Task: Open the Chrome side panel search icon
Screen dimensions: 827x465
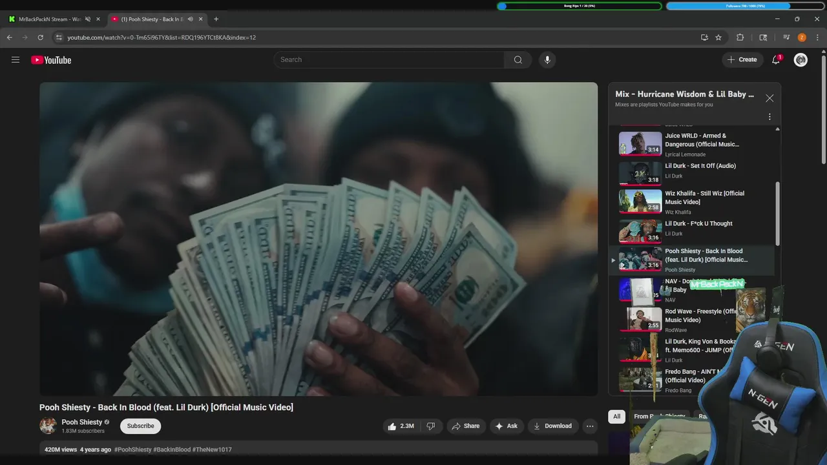Action: point(763,37)
